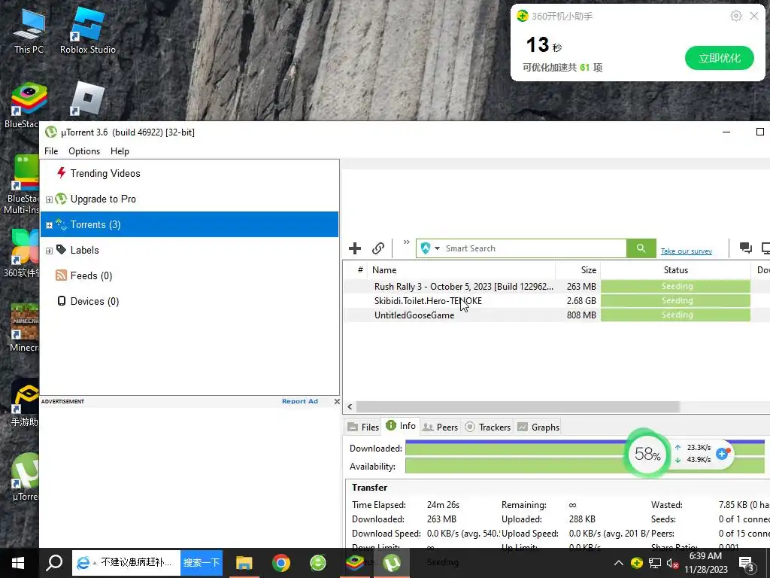Click the uTorrent taskbar icon
Screen dimensions: 770x578
pos(391,563)
